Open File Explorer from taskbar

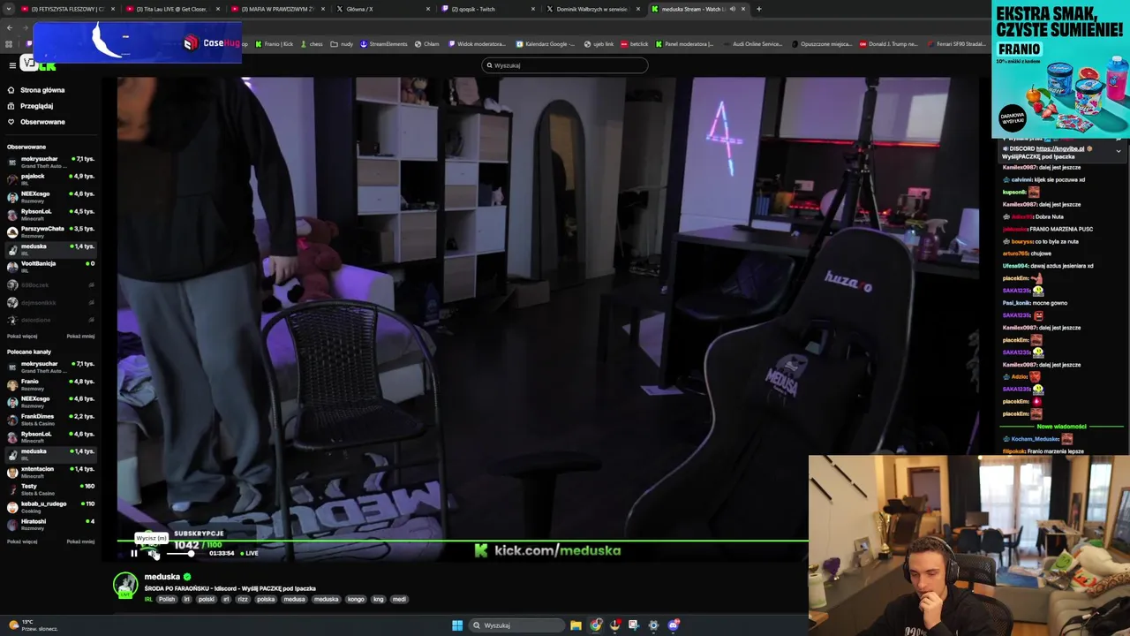[576, 625]
